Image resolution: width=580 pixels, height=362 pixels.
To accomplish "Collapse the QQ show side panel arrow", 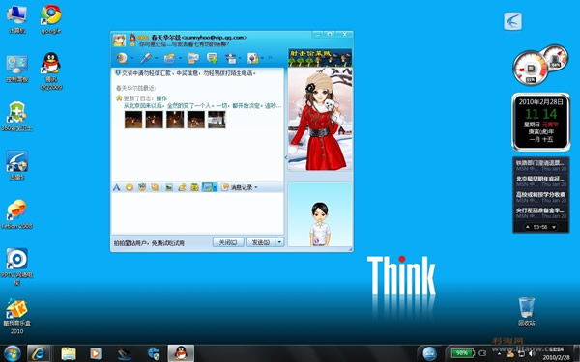I will coord(285,157).
